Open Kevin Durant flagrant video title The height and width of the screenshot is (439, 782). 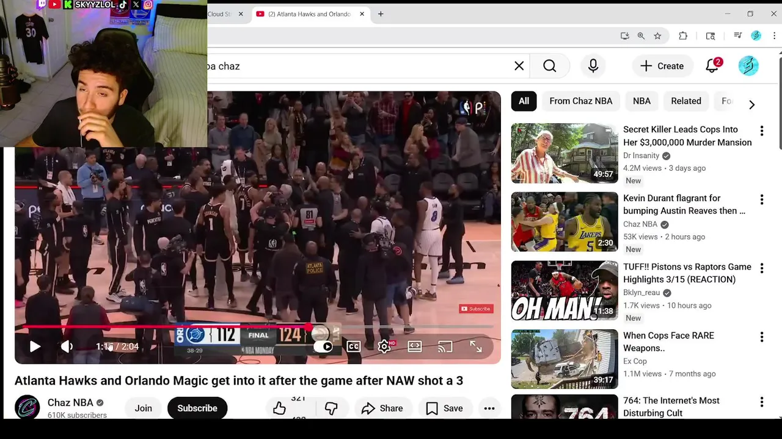coord(684,204)
